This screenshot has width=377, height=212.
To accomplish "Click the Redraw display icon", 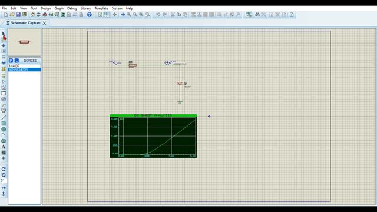I will tap(100, 15).
